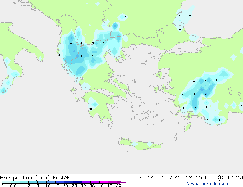The width and height of the screenshot is (243, 187).
Task: Select the 45–50 mm legend color swatch
Action: click(x=113, y=182)
